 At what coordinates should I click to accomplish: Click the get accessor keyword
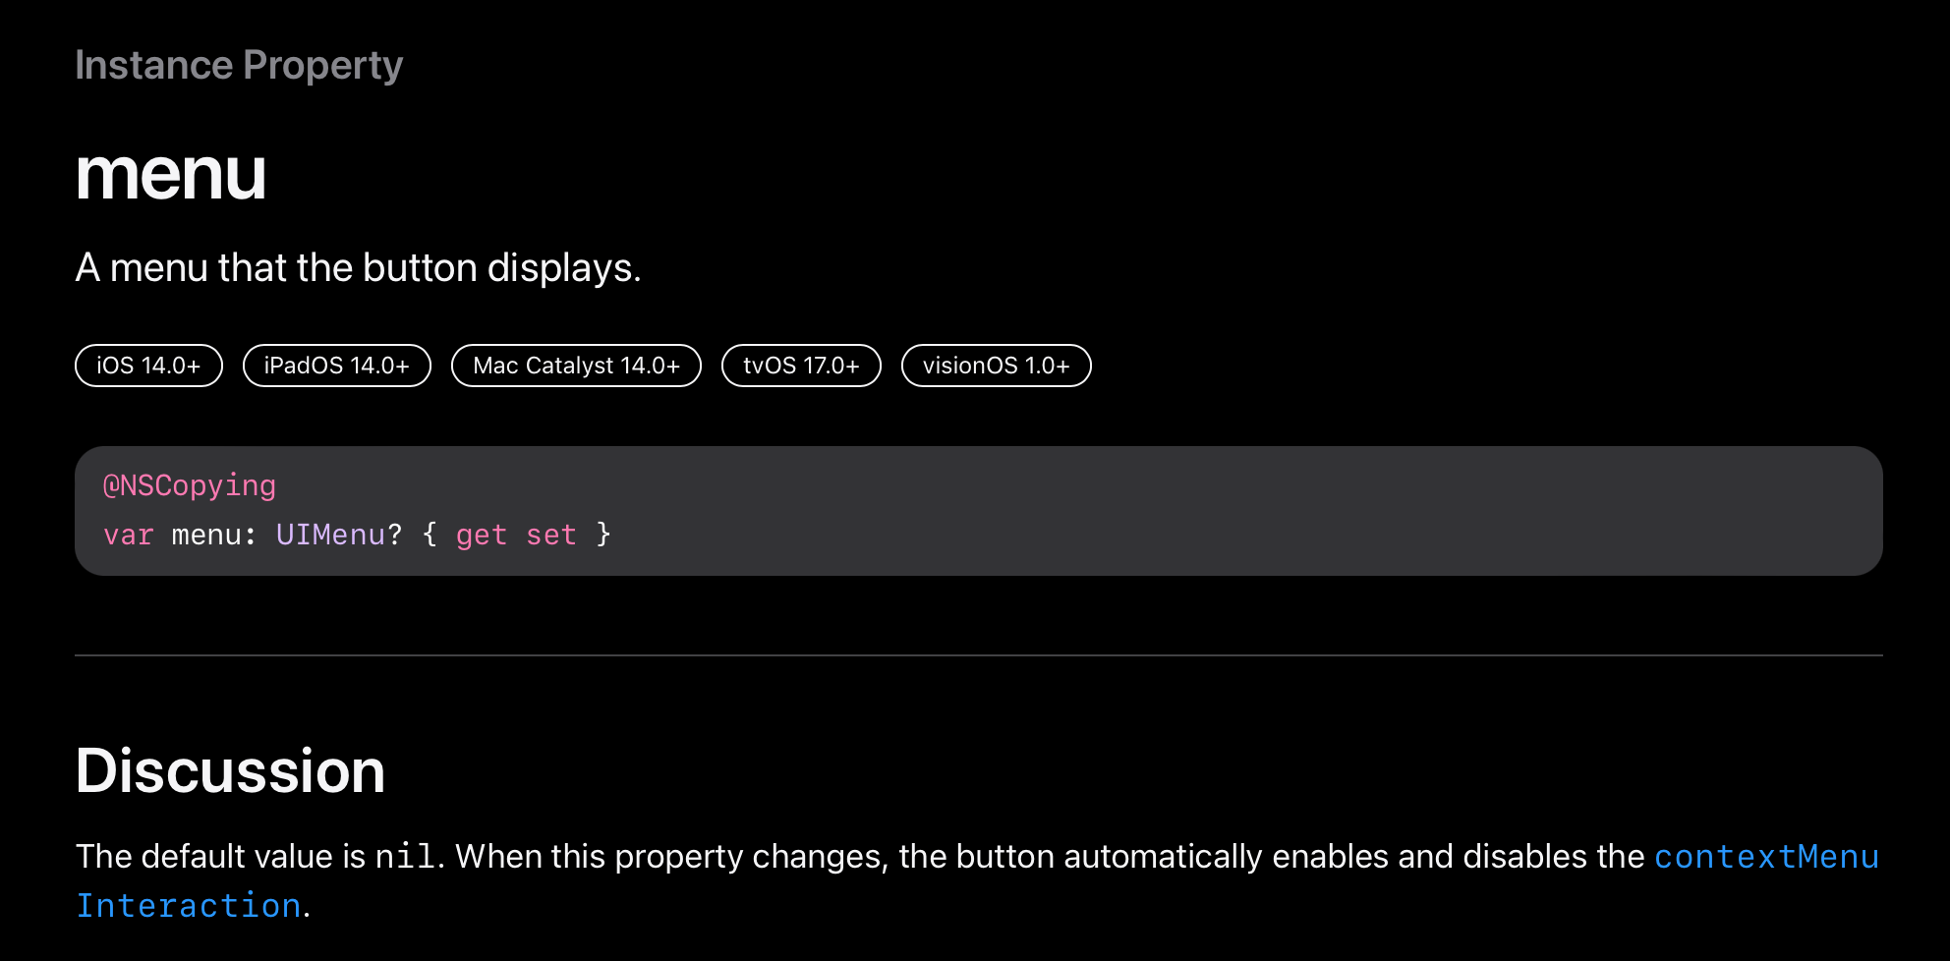pyautogui.click(x=481, y=535)
